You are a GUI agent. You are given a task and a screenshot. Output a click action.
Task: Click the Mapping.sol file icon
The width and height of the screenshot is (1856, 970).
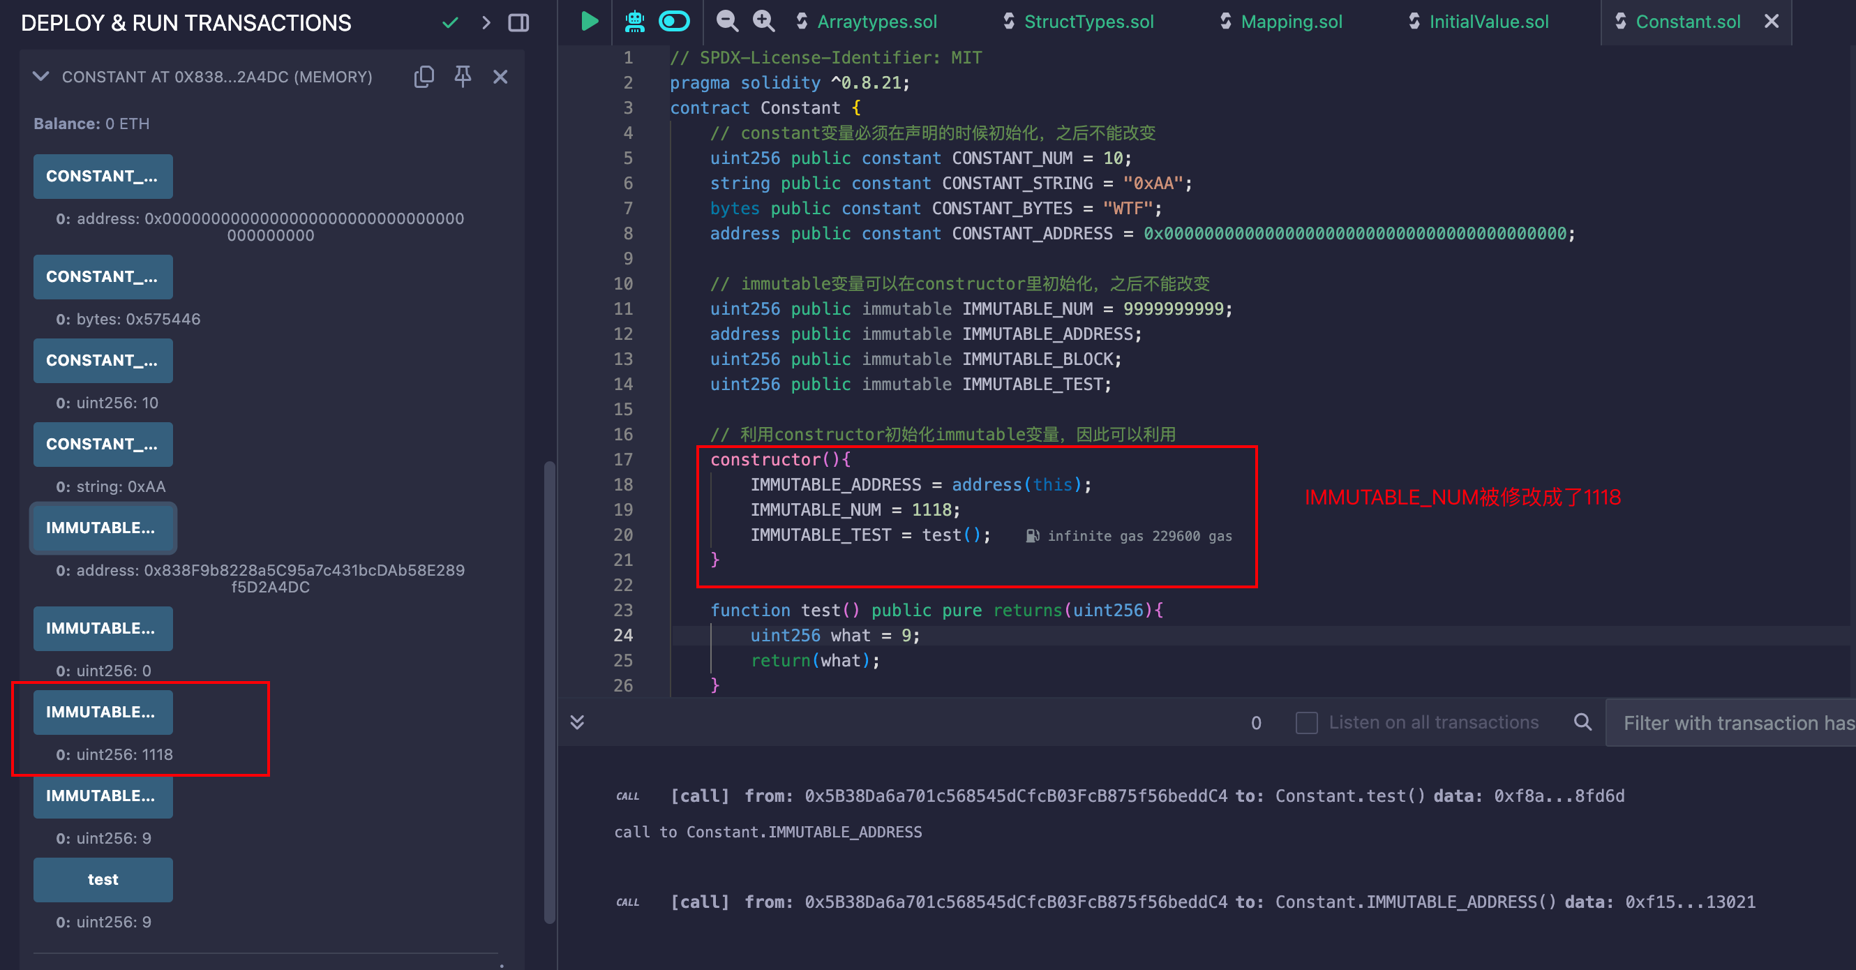pos(1225,22)
